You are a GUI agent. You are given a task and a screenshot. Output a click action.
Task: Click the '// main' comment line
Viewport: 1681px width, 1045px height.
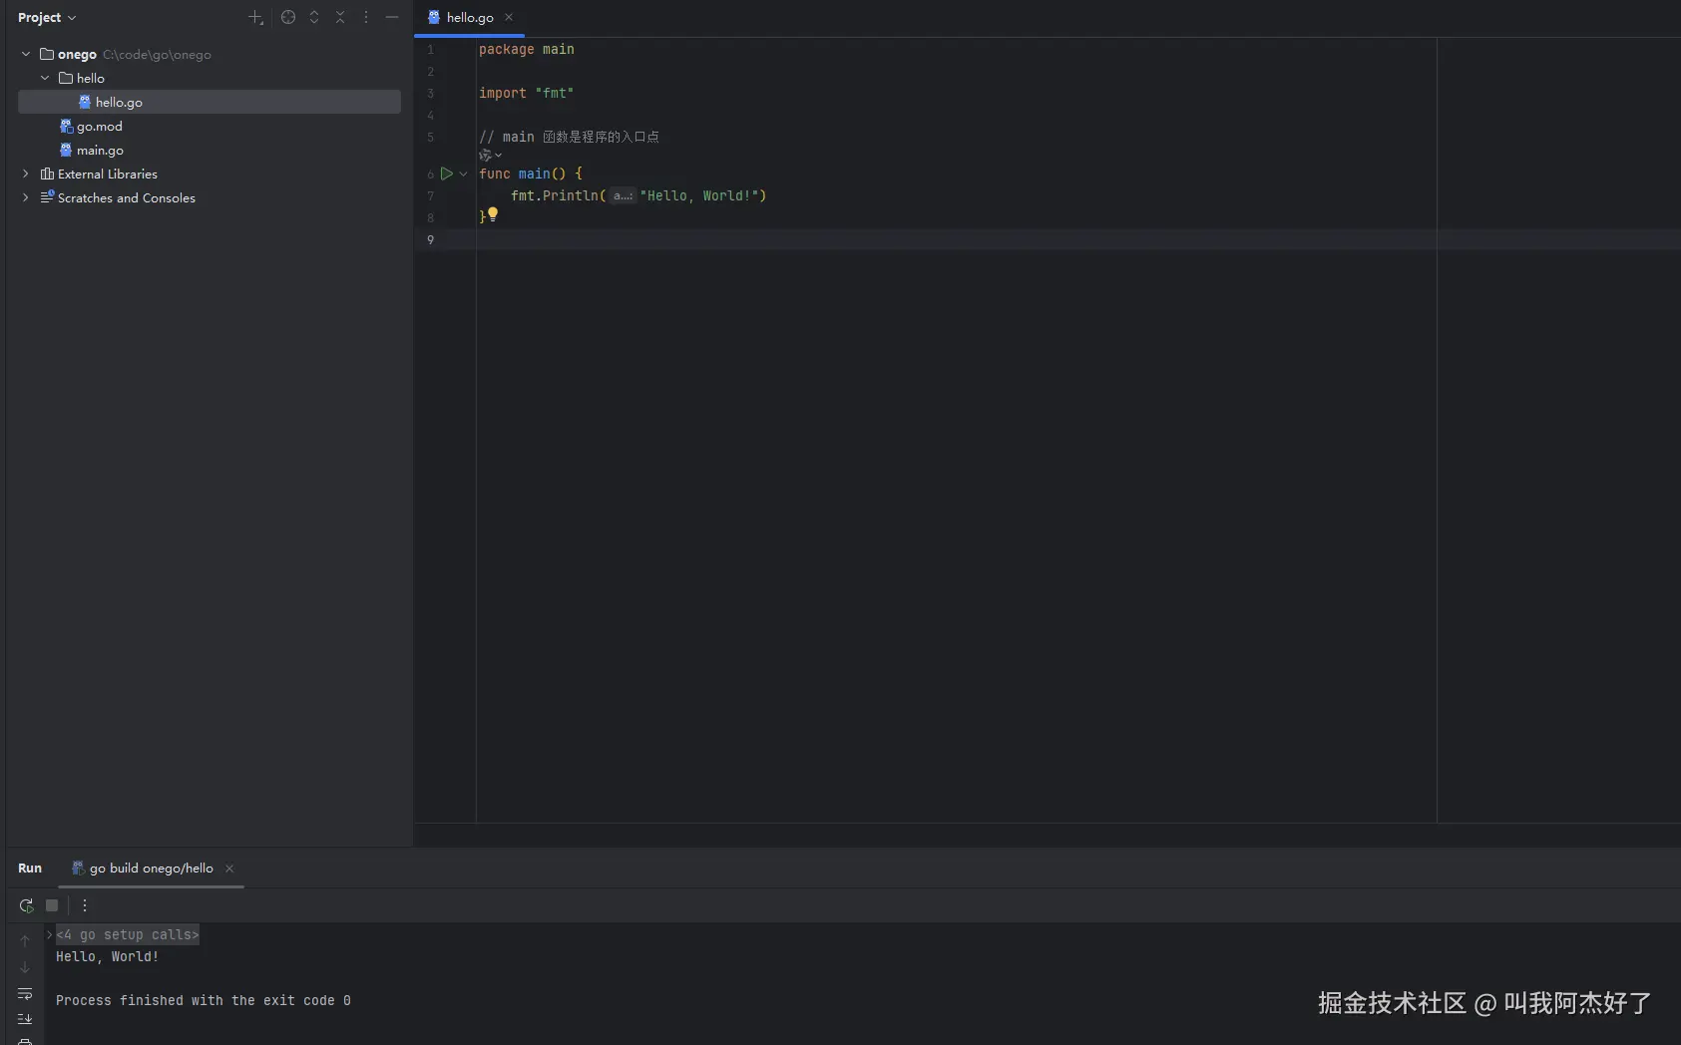pyautogui.click(x=569, y=137)
